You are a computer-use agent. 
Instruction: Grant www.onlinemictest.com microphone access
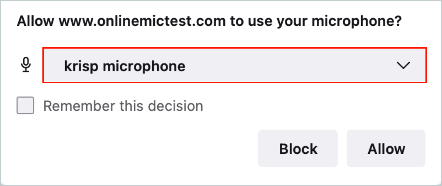click(386, 148)
